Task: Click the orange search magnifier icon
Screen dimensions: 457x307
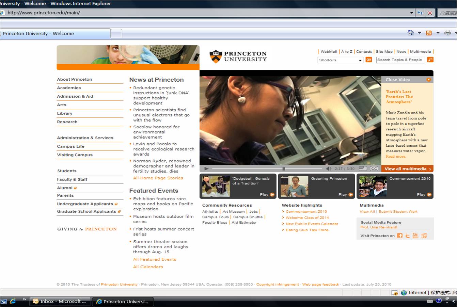Action: 430,60
